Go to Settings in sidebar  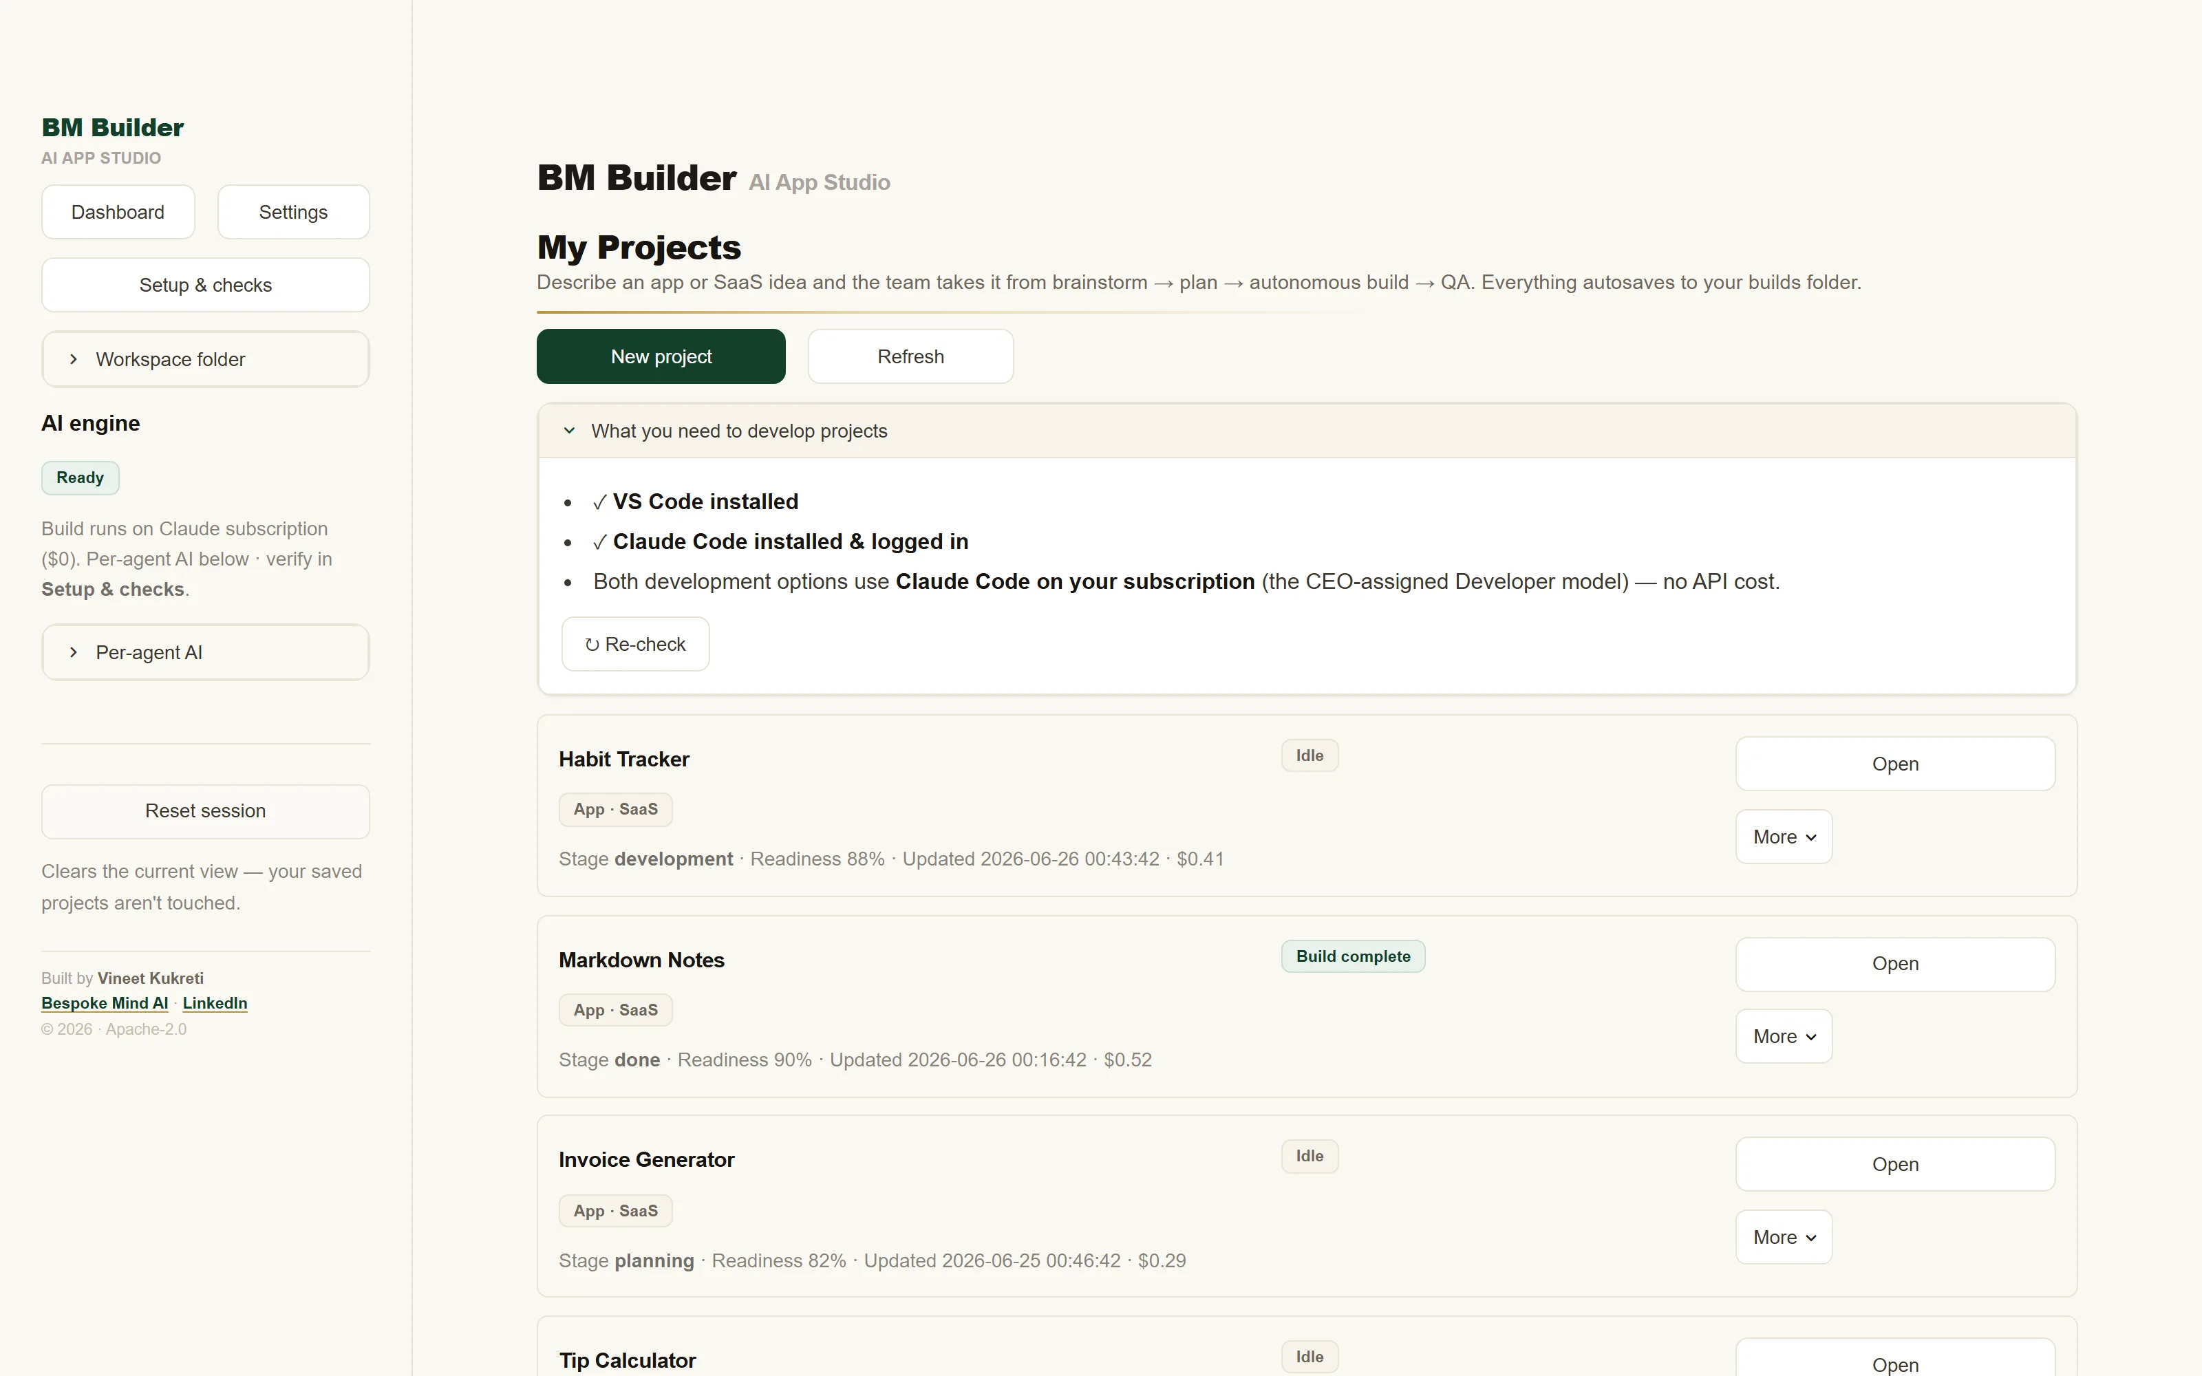click(x=293, y=212)
